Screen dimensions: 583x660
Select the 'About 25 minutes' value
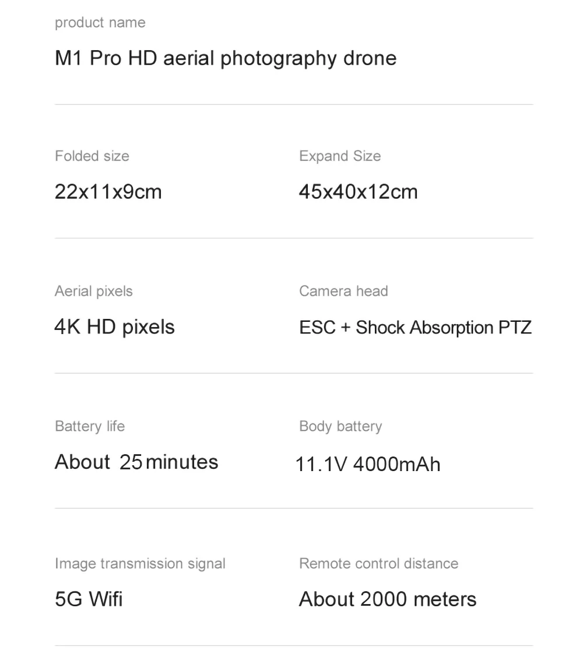[x=136, y=462]
